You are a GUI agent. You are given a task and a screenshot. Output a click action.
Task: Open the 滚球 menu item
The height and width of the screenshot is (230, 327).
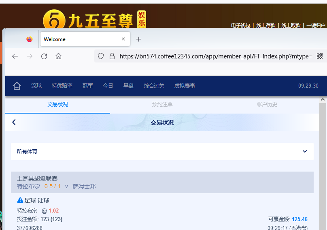(36, 86)
